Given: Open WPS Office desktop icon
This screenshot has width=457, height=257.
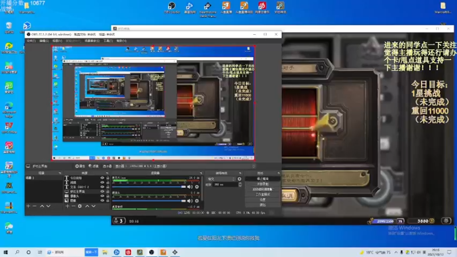Looking at the screenshot, I should [9, 128].
